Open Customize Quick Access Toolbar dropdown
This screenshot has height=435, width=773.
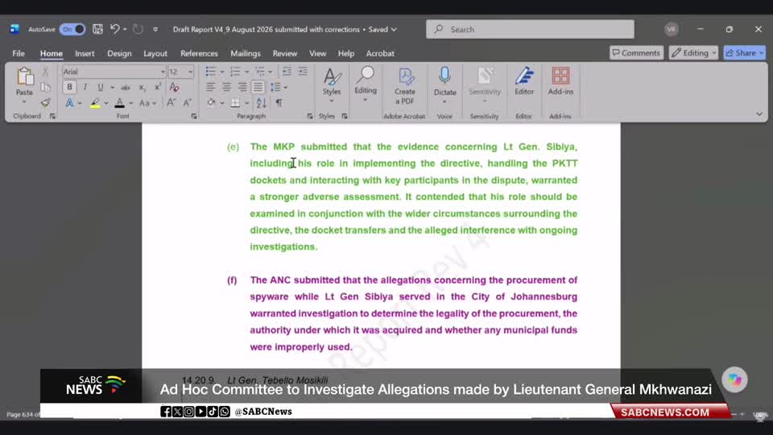155,30
